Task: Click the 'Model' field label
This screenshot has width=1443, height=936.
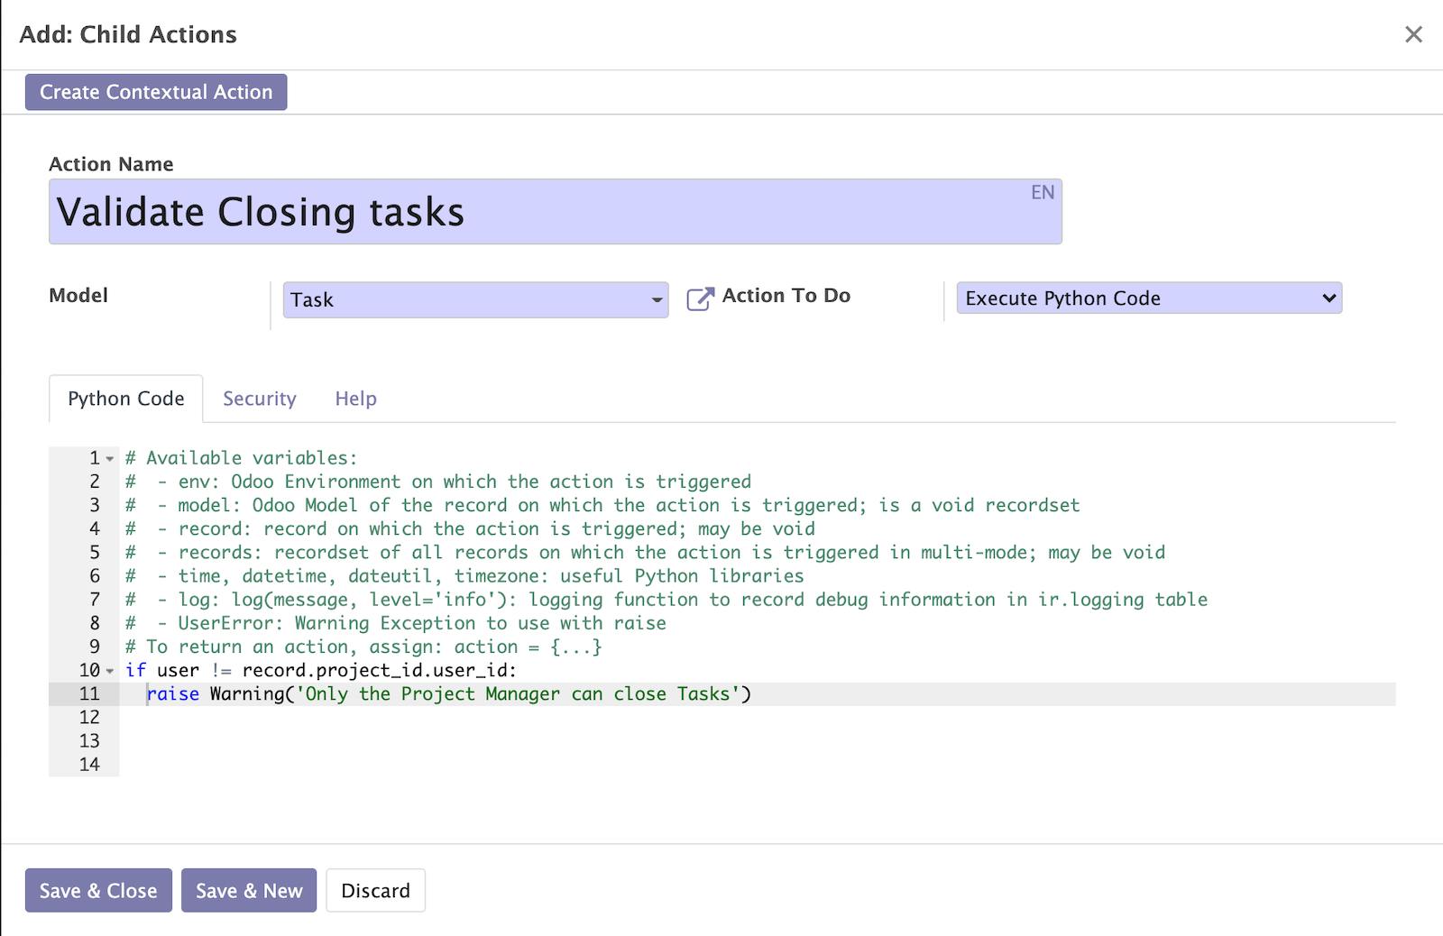Action: click(x=78, y=296)
